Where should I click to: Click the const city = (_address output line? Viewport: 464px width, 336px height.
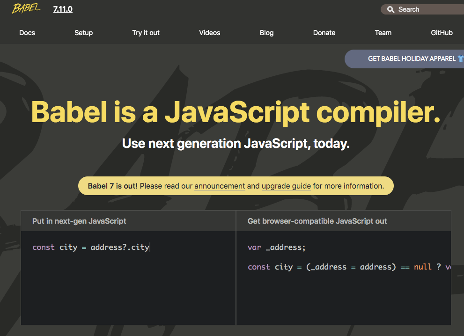coord(349,267)
